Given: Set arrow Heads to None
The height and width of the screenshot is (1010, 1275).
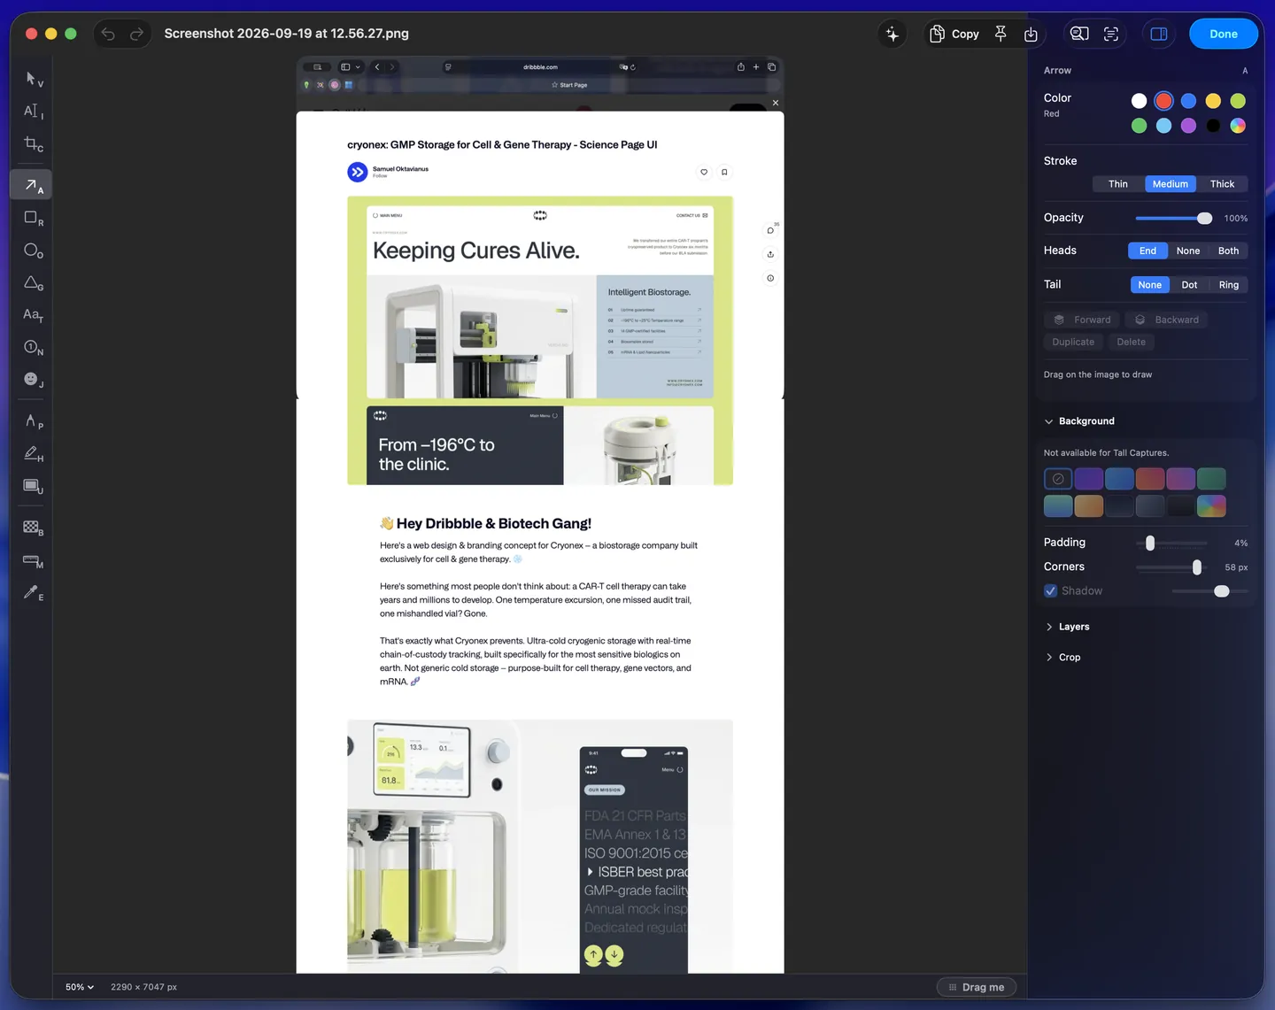Looking at the screenshot, I should (x=1188, y=251).
